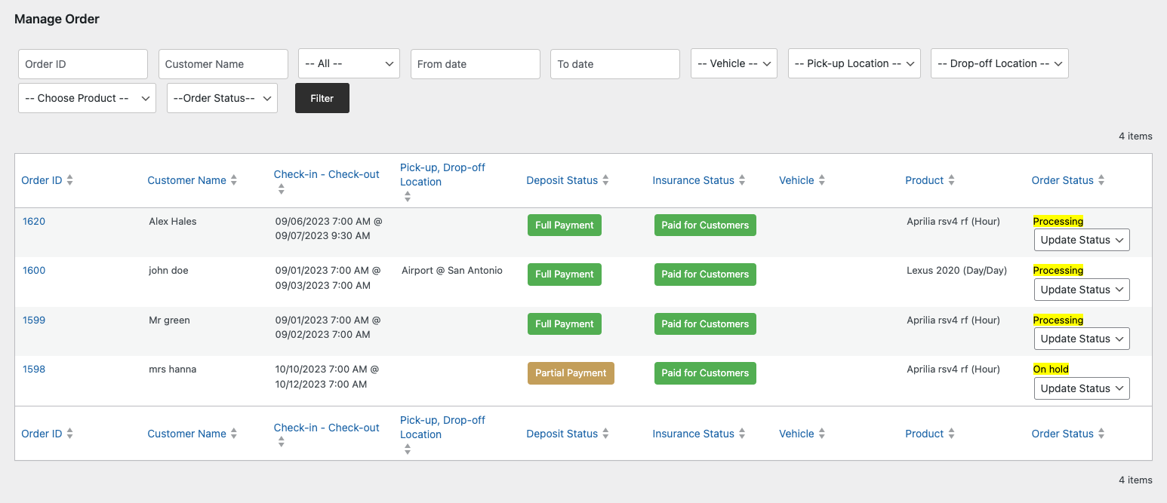Sort the table by Insurance Status
The image size is (1167, 503).
tap(693, 180)
